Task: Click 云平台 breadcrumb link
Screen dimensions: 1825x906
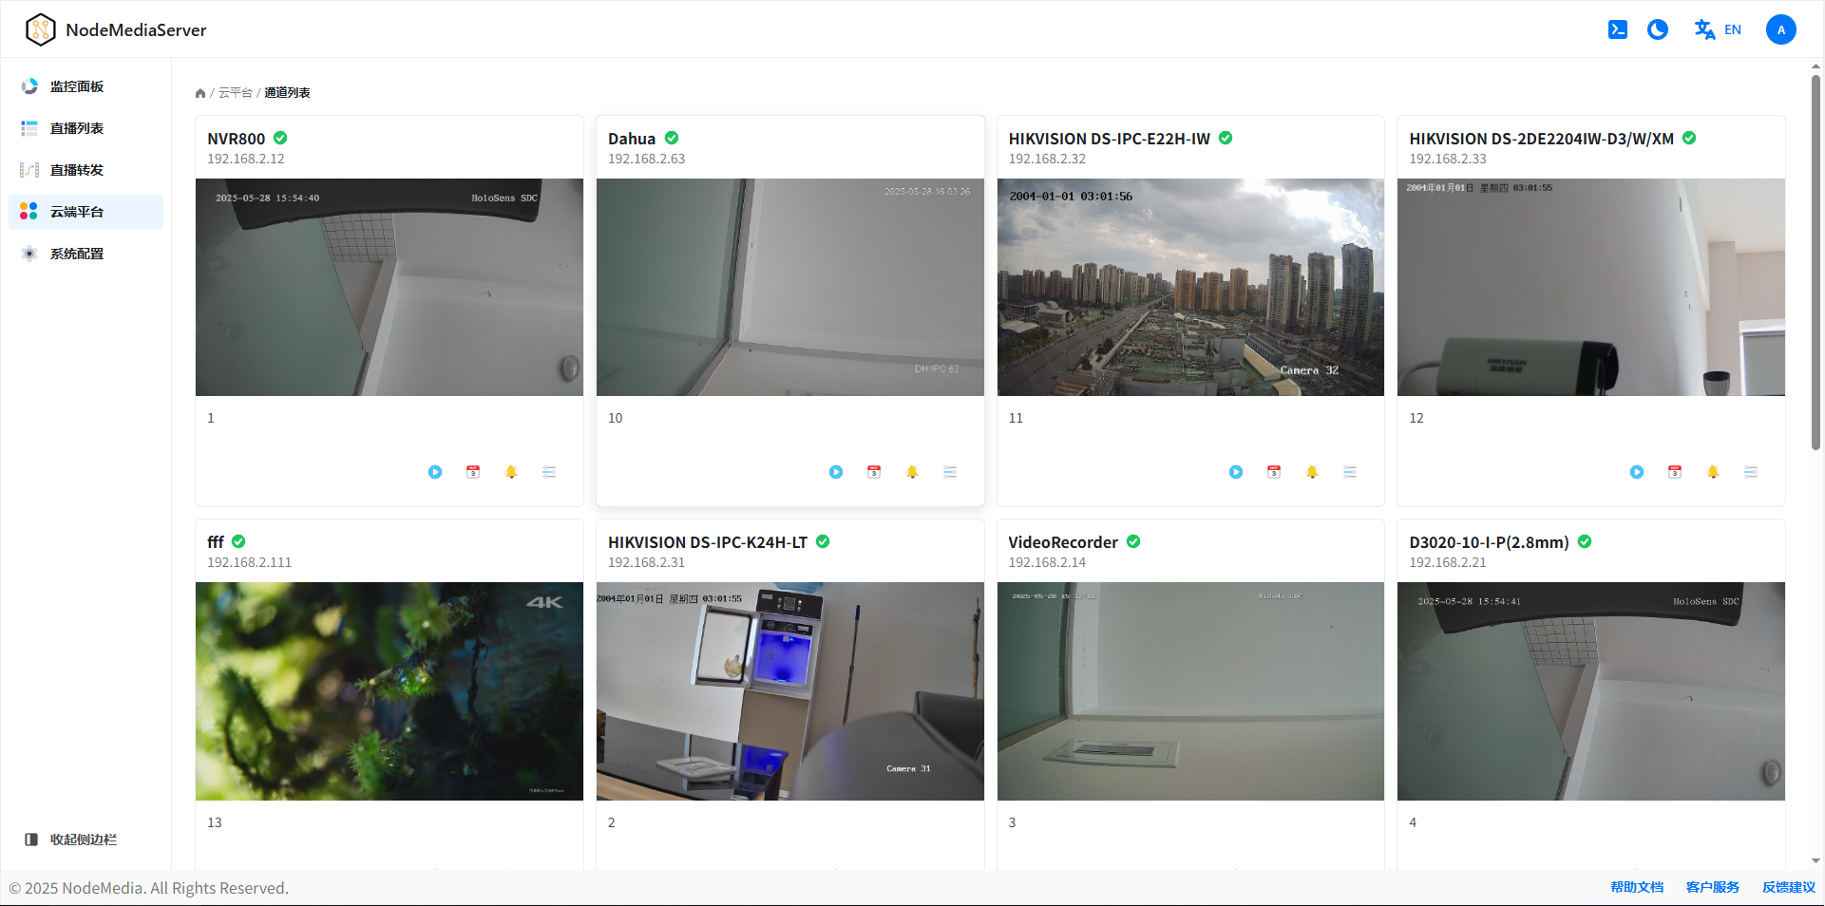Action: click(236, 93)
